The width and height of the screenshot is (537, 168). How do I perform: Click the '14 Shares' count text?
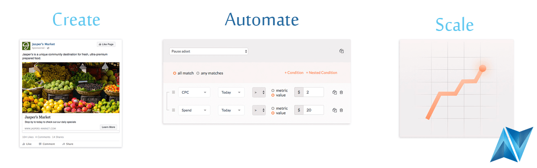coord(58,137)
